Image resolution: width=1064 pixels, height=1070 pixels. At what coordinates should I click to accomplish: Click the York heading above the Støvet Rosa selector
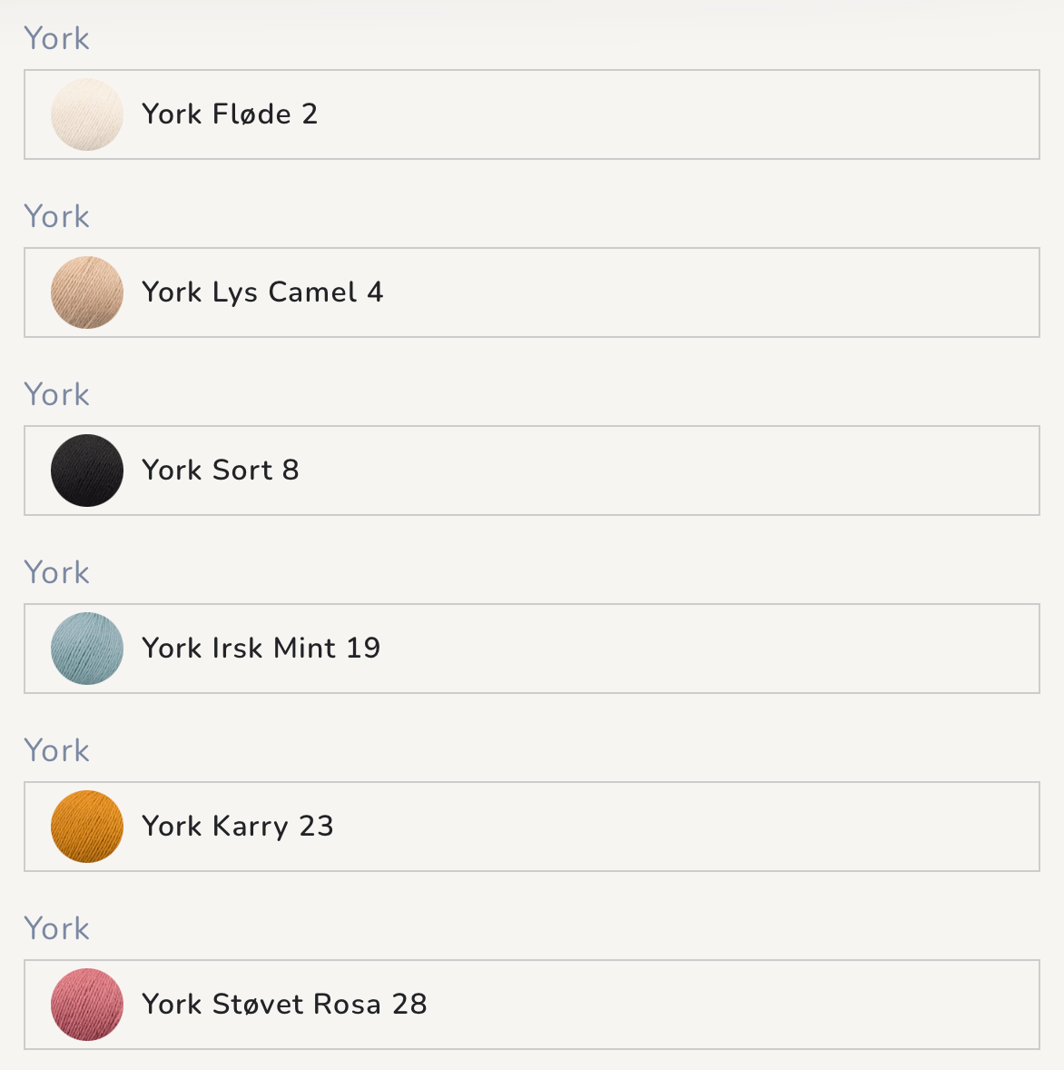point(56,928)
